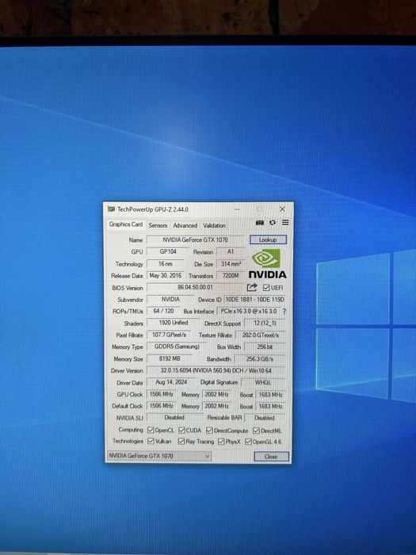Click the Device ID value 10DE 1B81

point(254,300)
